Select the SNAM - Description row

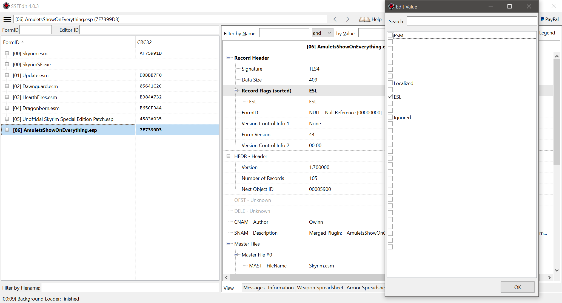(x=304, y=233)
